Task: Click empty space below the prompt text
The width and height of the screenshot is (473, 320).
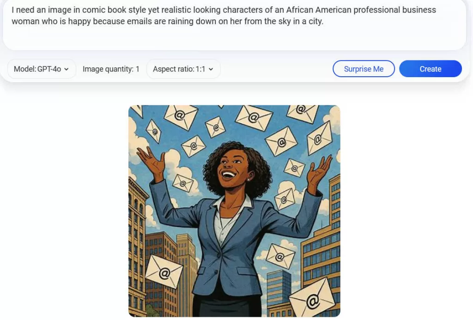Action: (234, 39)
